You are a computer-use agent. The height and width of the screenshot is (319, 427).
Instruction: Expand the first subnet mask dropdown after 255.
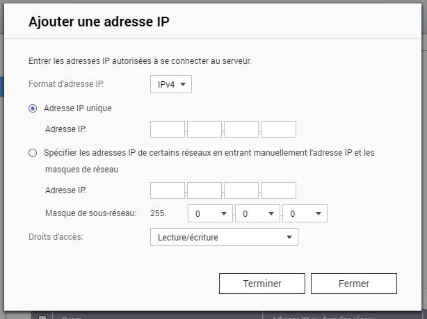coord(211,213)
